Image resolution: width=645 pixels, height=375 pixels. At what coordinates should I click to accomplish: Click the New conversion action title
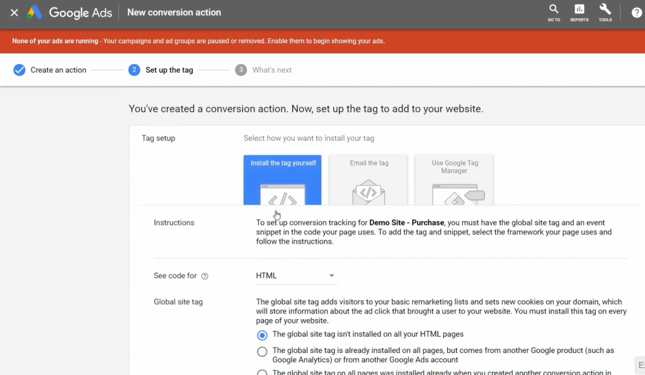point(174,13)
